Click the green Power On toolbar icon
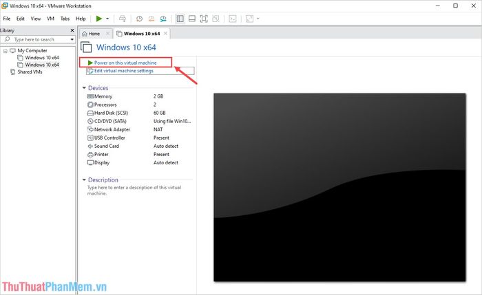Screen dimensions: 482x295 [x=99, y=19]
